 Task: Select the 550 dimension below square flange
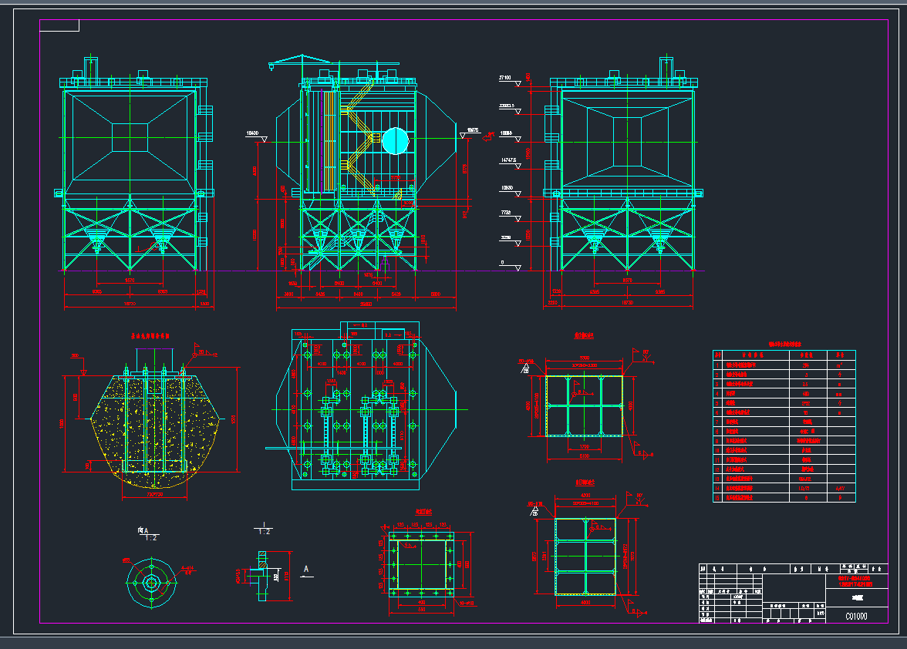click(420, 610)
